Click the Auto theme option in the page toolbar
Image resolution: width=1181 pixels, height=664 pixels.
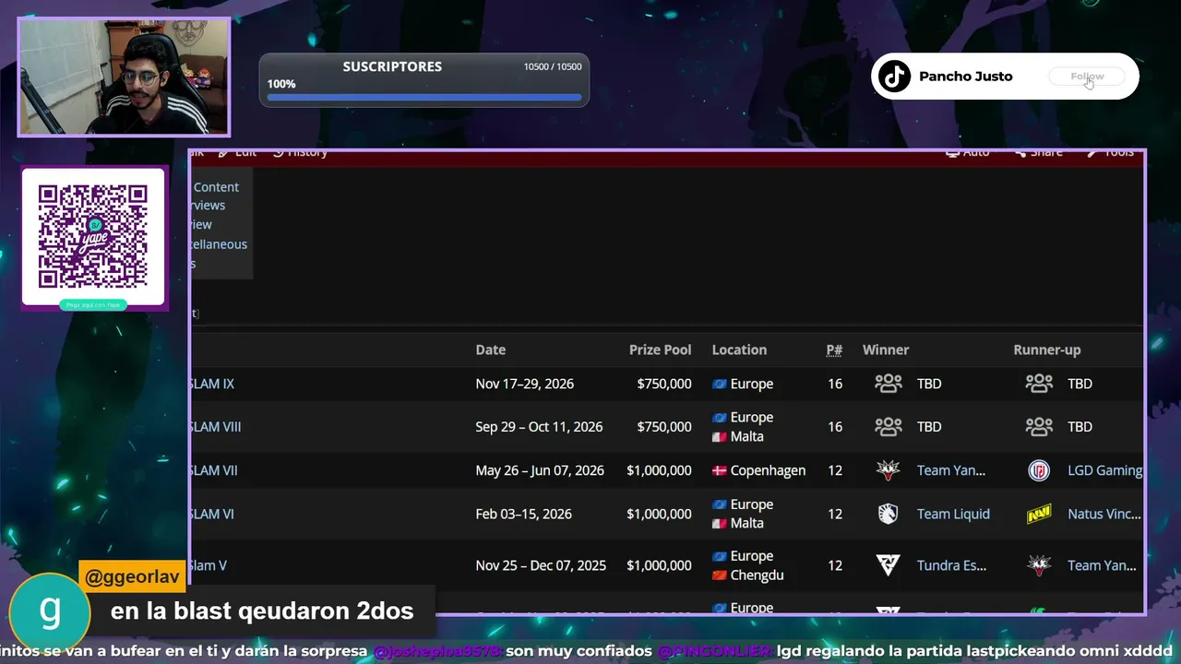(968, 153)
